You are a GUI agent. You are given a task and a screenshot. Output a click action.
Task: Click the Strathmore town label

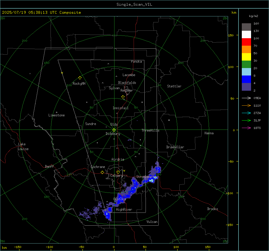pos(146,177)
